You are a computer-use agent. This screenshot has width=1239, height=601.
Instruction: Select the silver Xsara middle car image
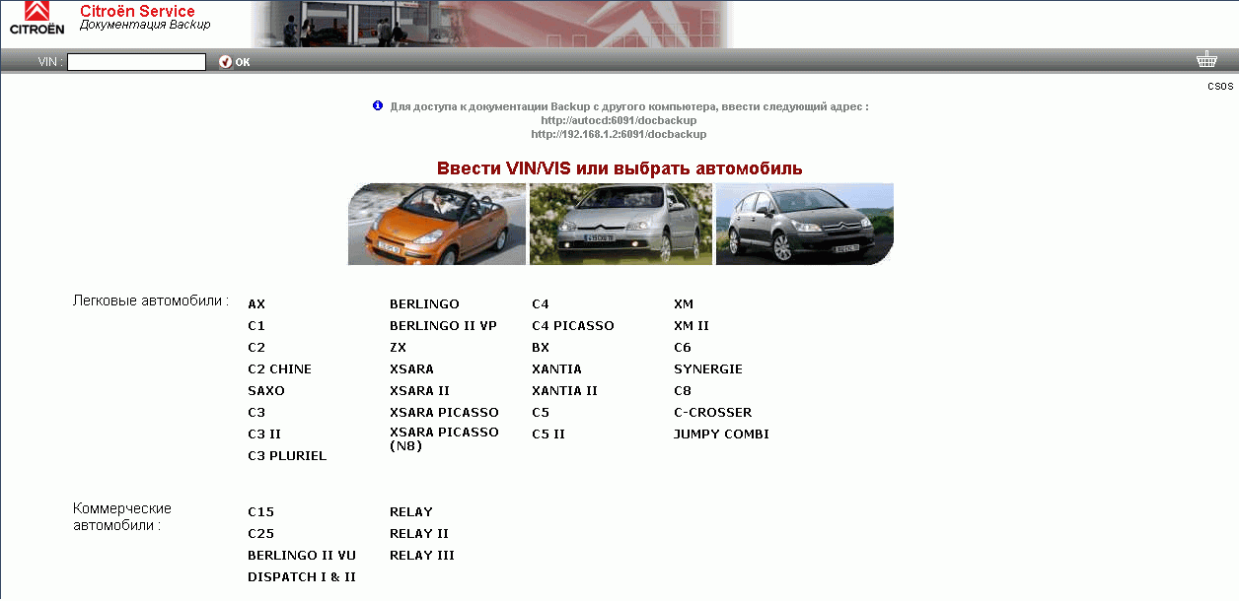click(x=620, y=224)
